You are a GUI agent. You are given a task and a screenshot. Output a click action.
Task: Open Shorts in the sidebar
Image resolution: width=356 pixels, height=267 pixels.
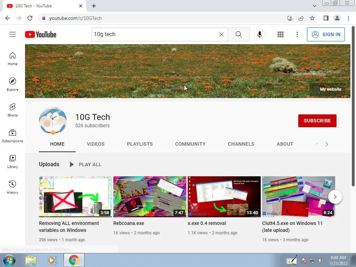(13, 110)
